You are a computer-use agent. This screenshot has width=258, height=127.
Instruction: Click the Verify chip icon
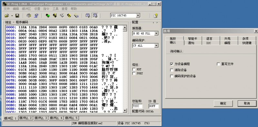coord(69,16)
